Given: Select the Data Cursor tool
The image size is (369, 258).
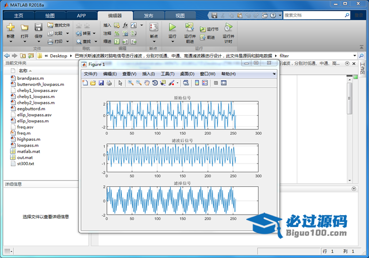Looking at the screenshot, I should click(x=163, y=83).
